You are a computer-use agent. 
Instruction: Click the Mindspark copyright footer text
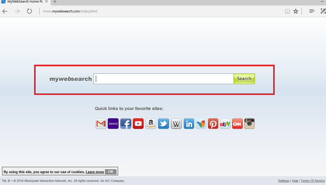pyautogui.click(x=63, y=181)
